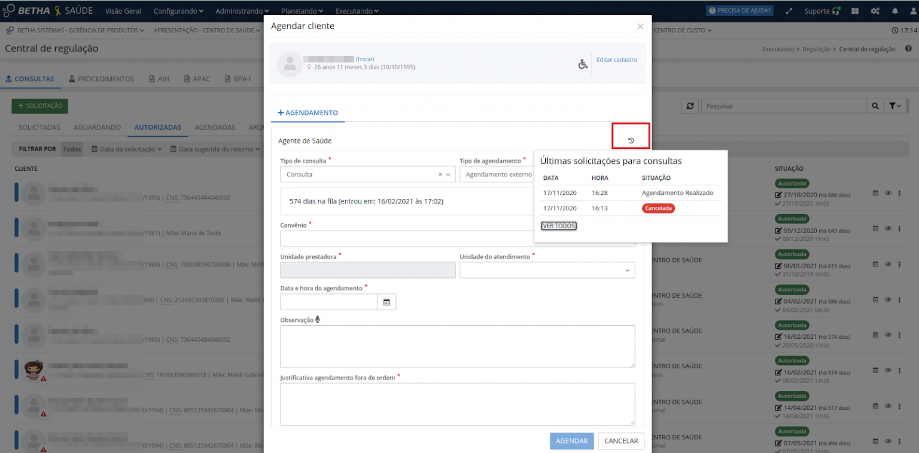919x453 pixels.
Task: Switch to BPA-I tab
Action: (x=238, y=79)
